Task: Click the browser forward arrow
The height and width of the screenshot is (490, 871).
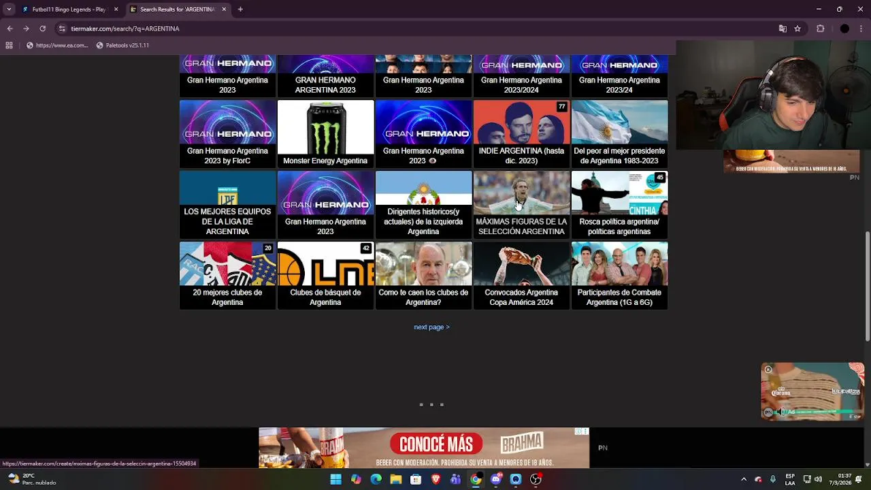Action: pos(26,29)
